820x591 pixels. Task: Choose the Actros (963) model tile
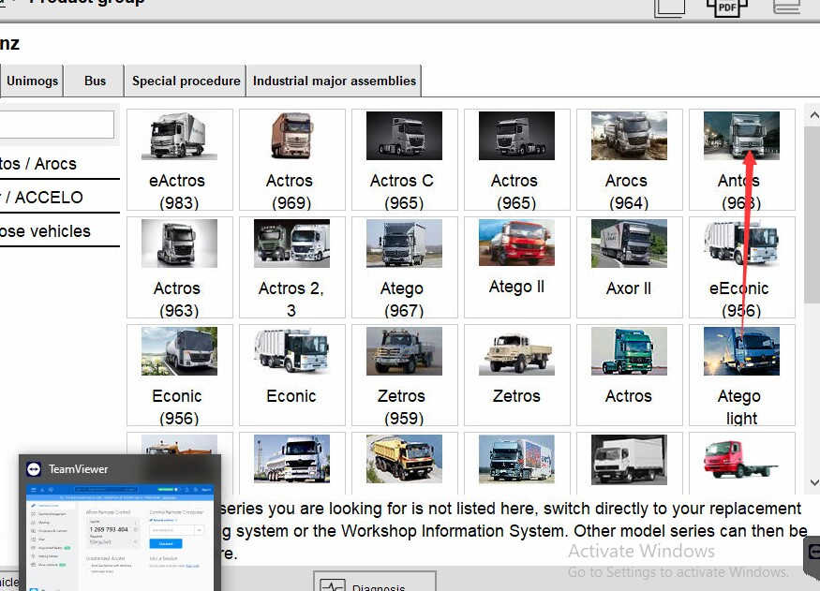pyautogui.click(x=179, y=268)
